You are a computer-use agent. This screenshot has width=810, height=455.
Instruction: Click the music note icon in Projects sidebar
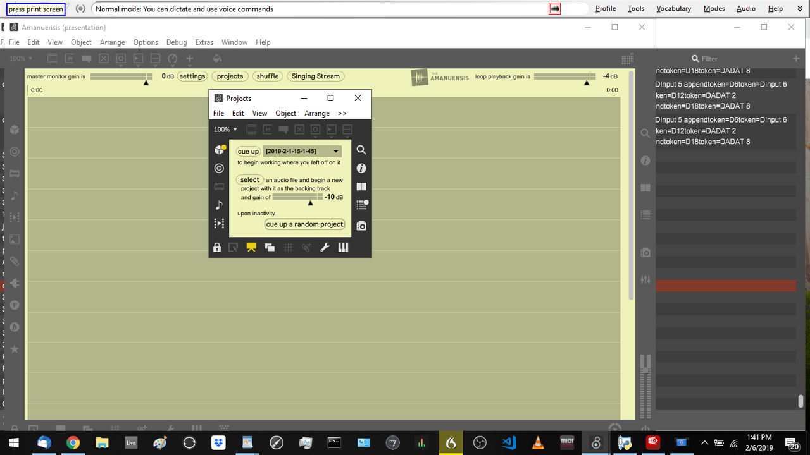pyautogui.click(x=219, y=205)
